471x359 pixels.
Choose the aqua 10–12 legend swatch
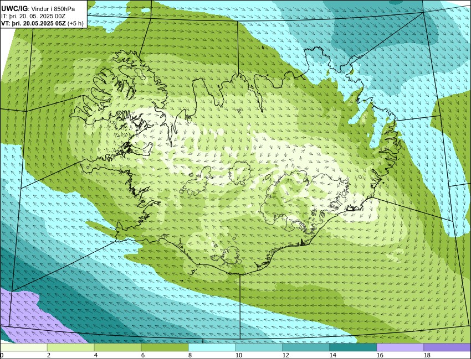click(x=259, y=347)
